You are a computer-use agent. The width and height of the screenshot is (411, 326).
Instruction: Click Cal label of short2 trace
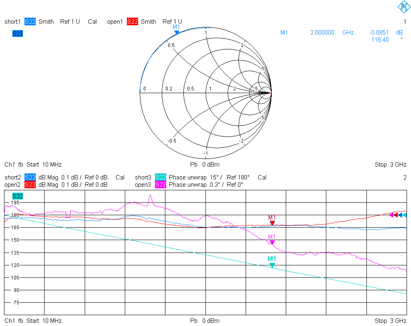pos(120,177)
